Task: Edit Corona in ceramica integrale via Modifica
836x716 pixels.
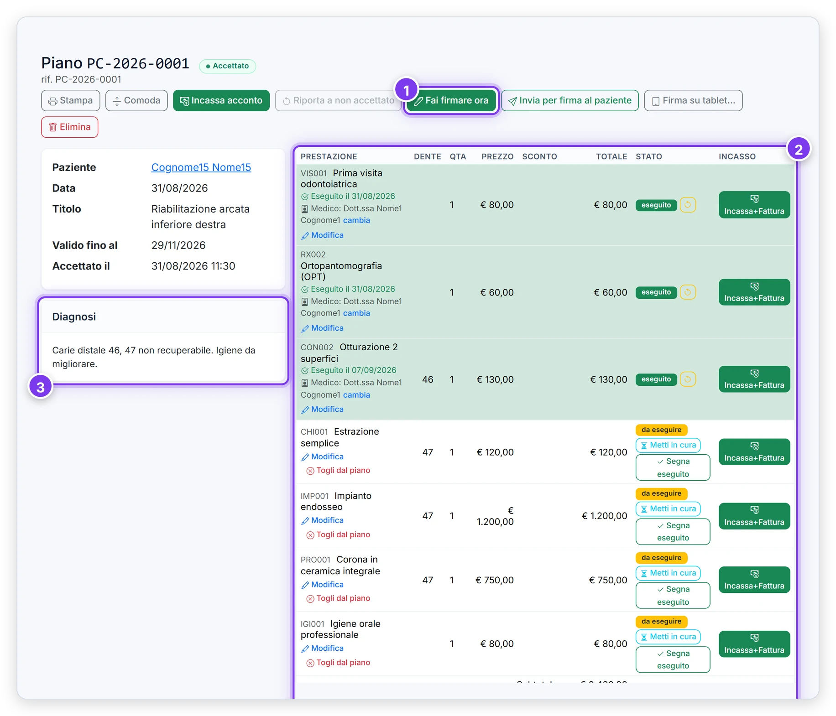Action: [323, 585]
